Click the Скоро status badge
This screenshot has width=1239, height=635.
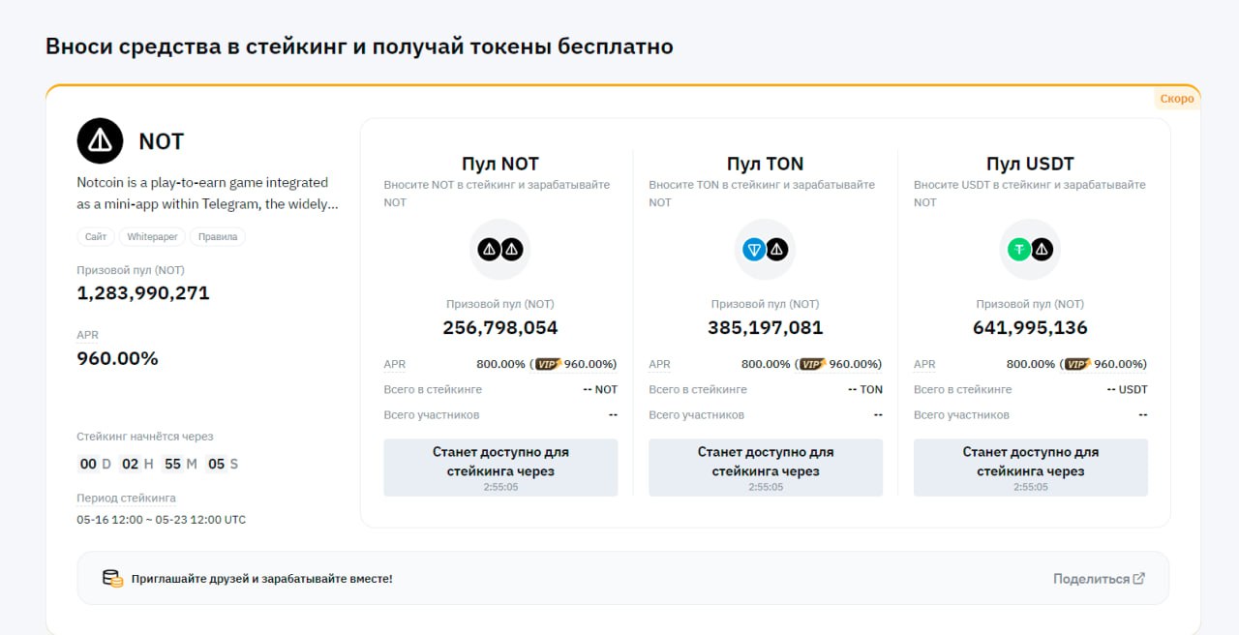pyautogui.click(x=1177, y=99)
